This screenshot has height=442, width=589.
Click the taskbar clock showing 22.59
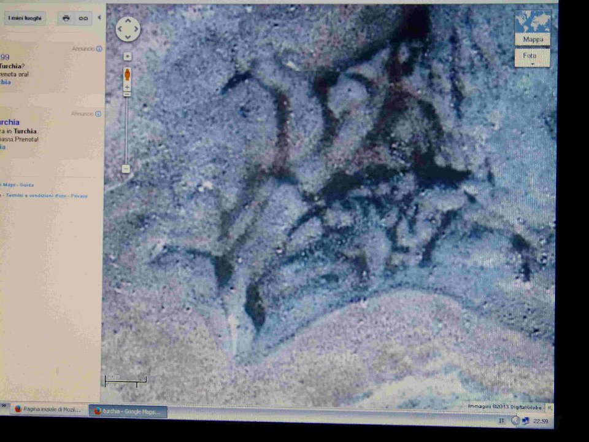541,421
